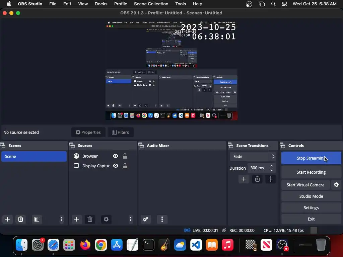Open the Fade transition dropdown
The image size is (343, 257).
click(x=253, y=157)
